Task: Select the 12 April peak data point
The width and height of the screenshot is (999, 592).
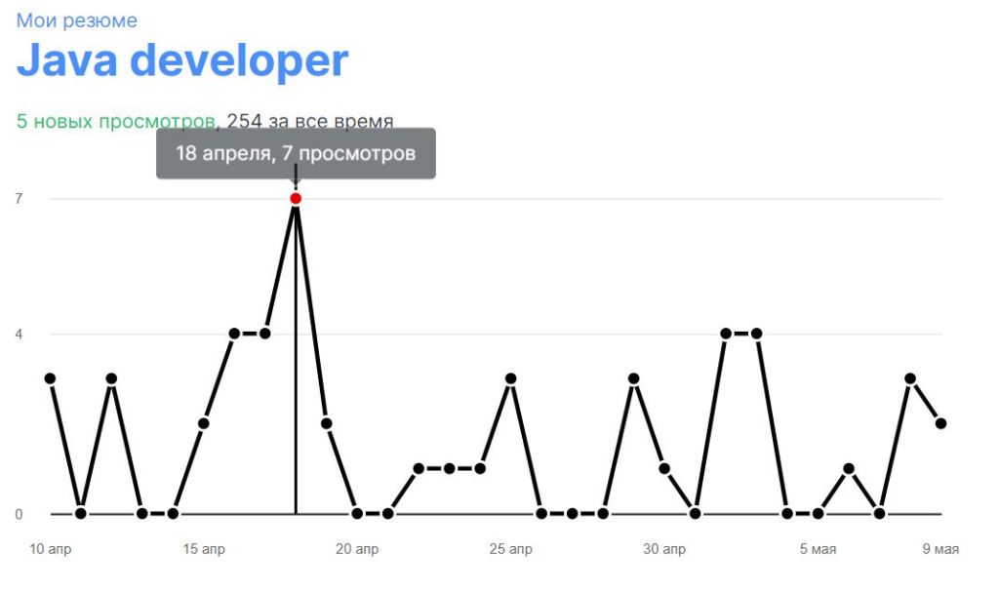Action: click(x=111, y=378)
